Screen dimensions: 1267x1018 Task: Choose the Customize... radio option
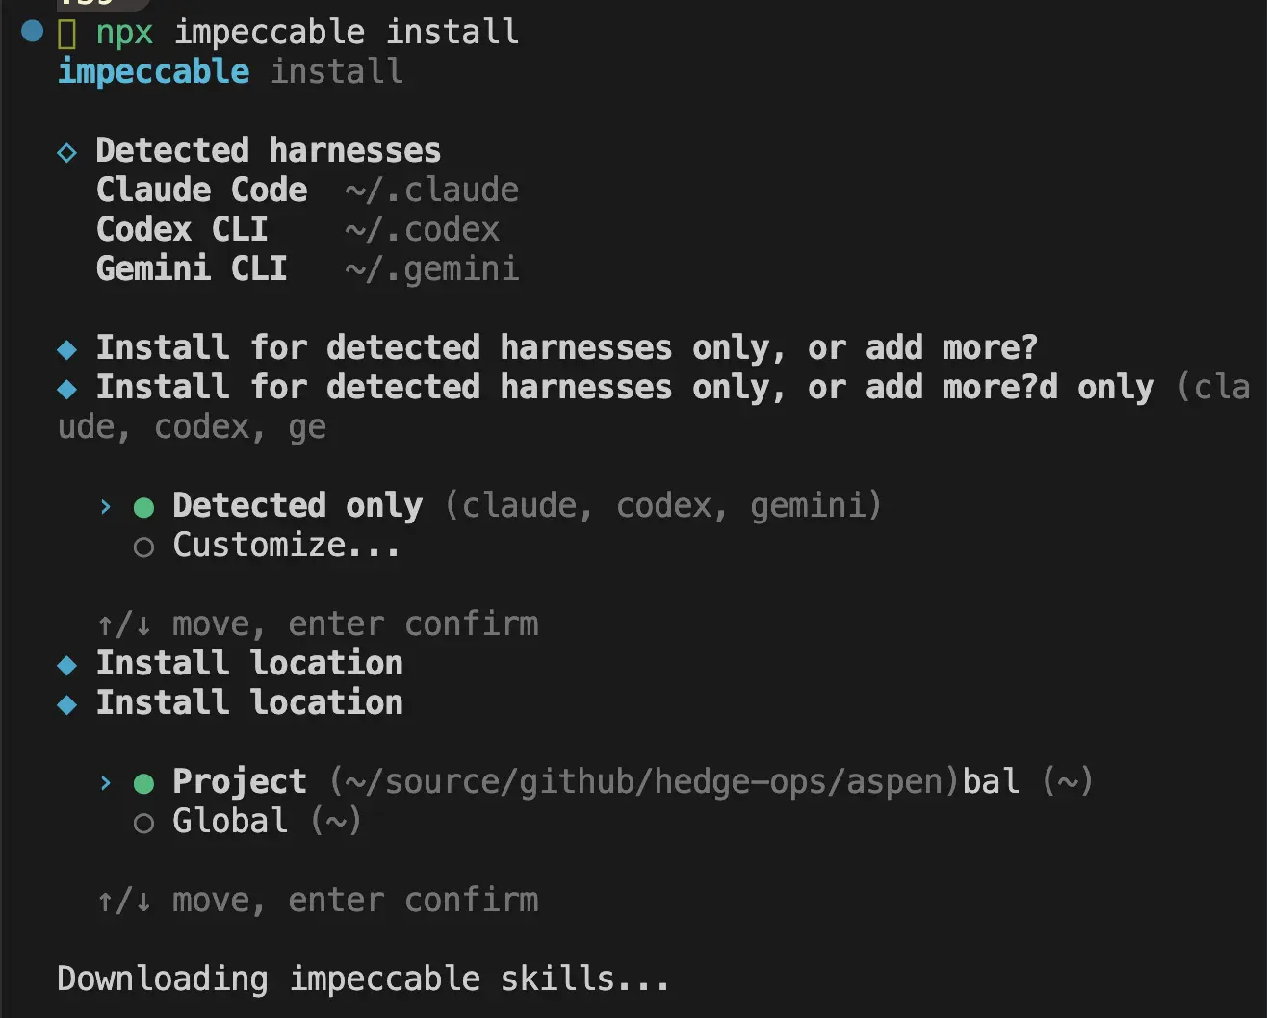point(143,547)
